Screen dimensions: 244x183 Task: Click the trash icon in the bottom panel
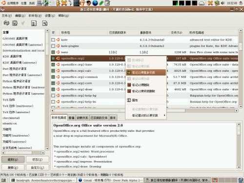coord(241,180)
